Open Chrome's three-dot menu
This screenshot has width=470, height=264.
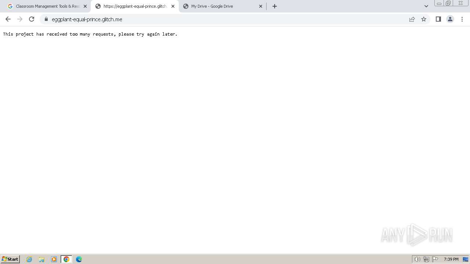click(462, 19)
